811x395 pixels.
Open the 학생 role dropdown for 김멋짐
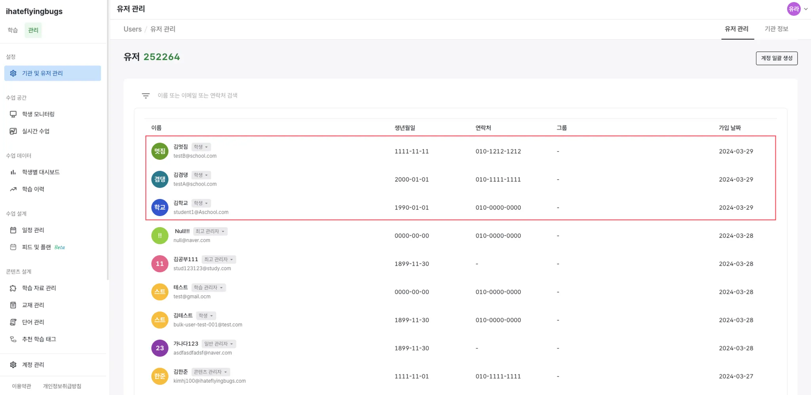pyautogui.click(x=201, y=147)
